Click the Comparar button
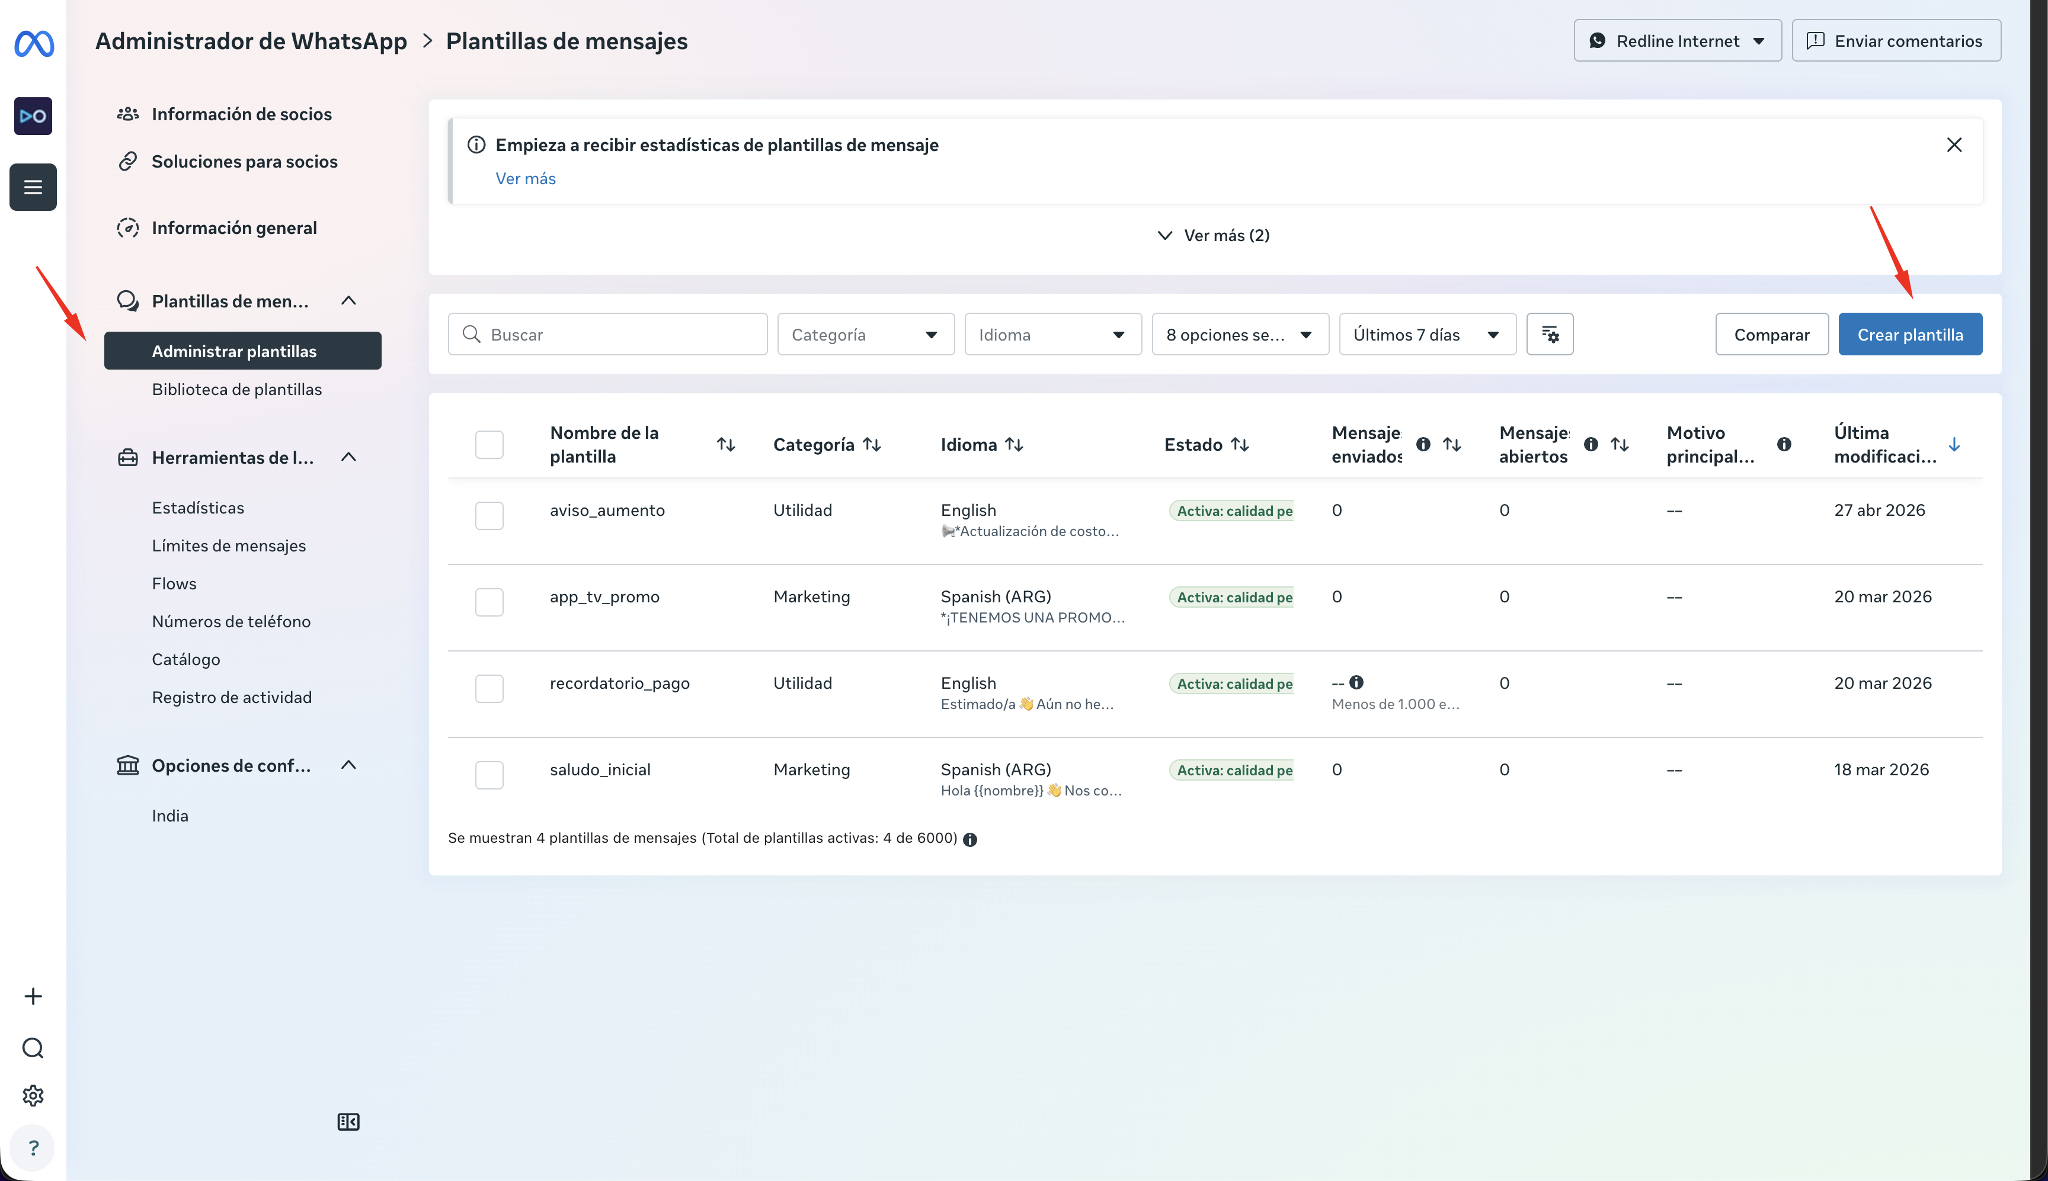 pyautogui.click(x=1772, y=334)
